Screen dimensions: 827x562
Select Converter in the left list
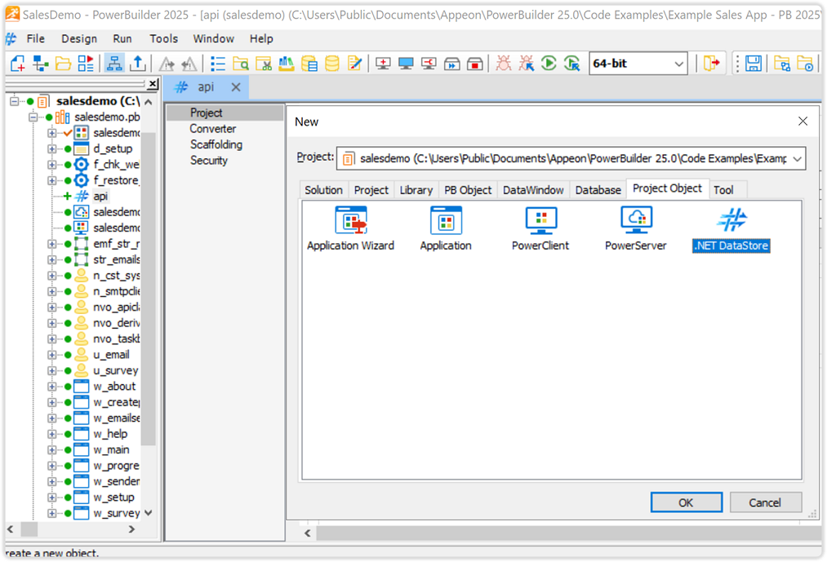[x=212, y=129]
